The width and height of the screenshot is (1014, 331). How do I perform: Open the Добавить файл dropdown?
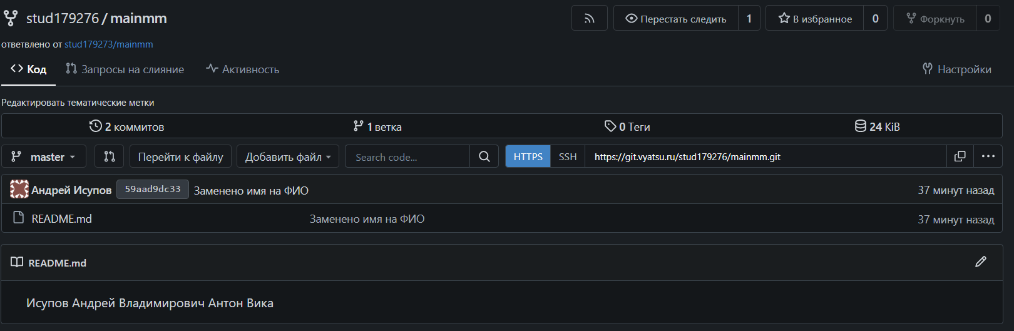pos(287,156)
